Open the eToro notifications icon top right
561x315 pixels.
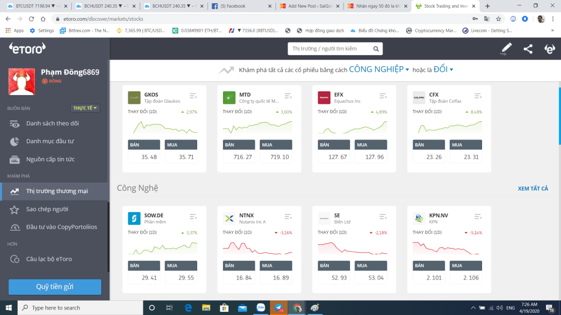point(549,49)
